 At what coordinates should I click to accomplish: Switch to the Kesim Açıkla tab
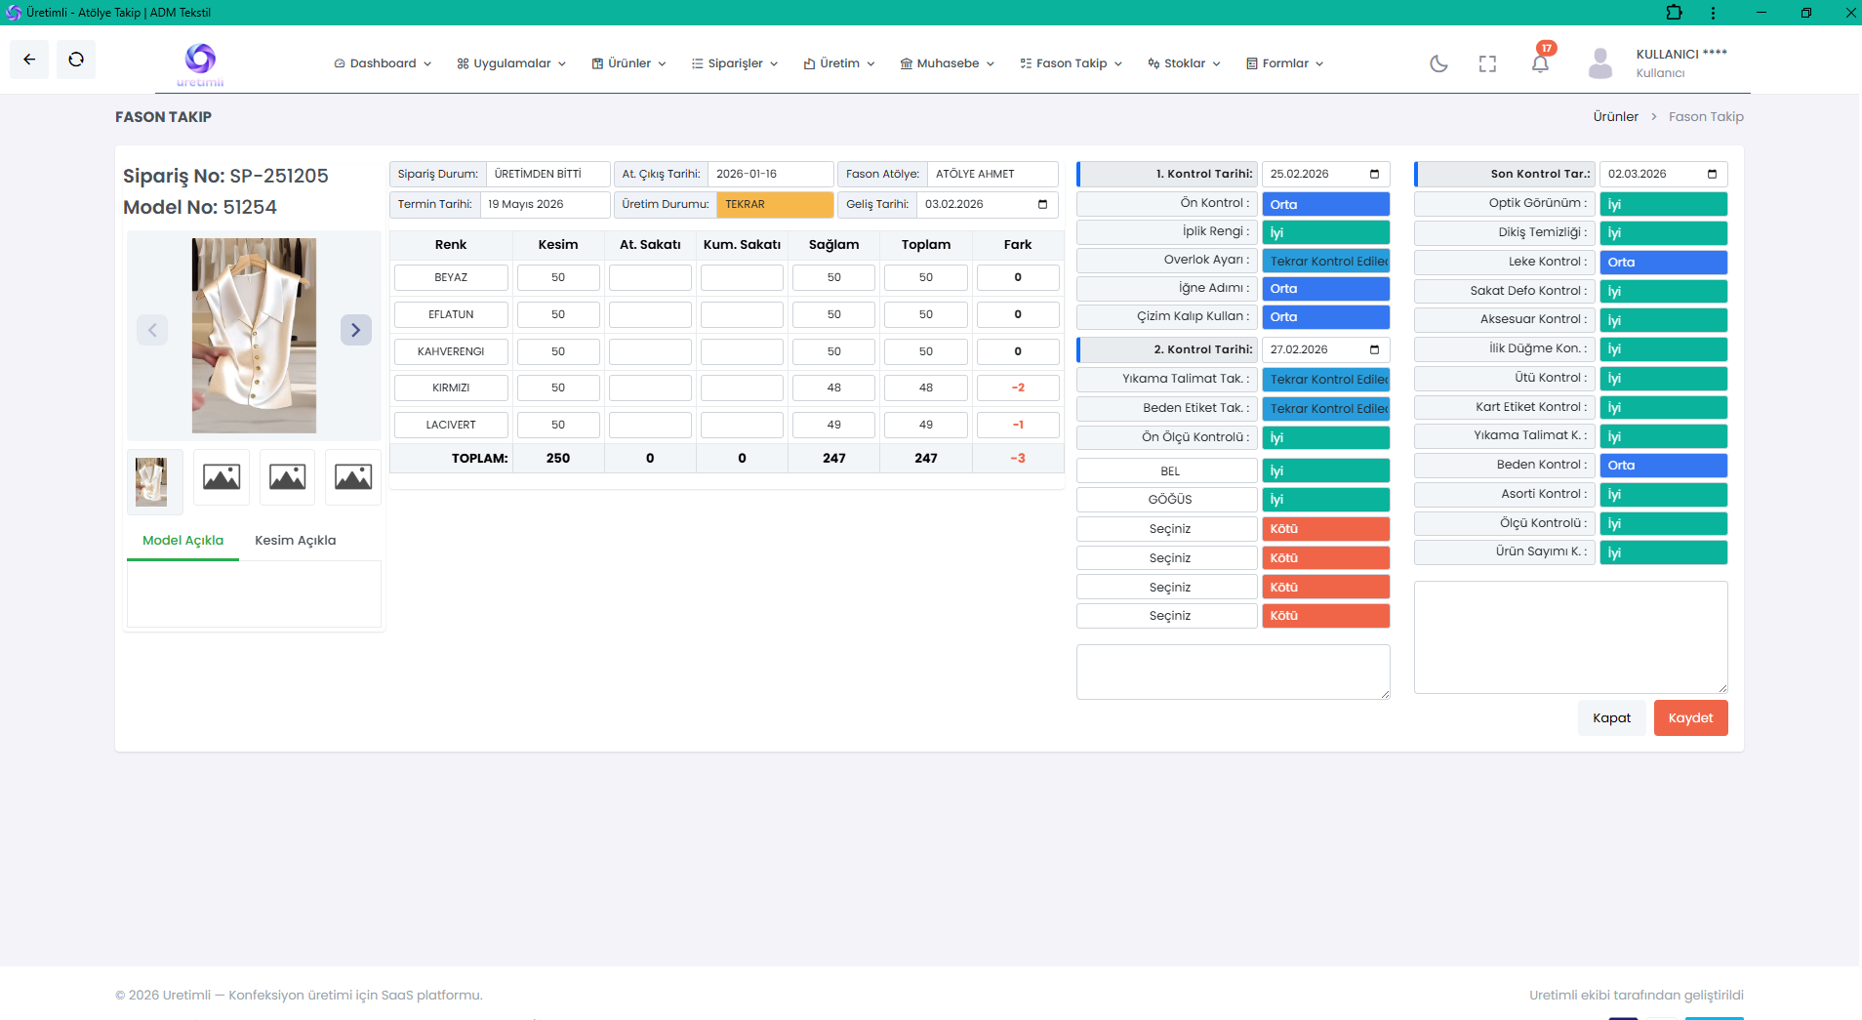coord(296,541)
